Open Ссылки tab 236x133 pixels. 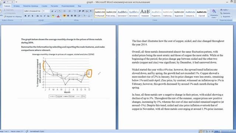click(44, 6)
